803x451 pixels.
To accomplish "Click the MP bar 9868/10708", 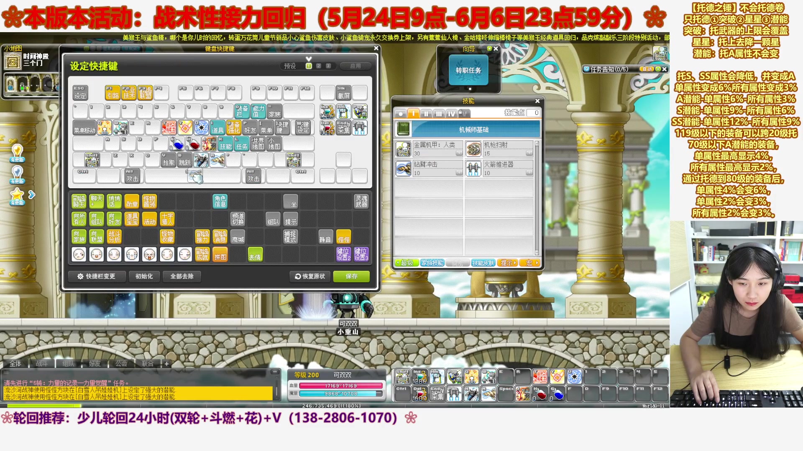I will pos(341,394).
